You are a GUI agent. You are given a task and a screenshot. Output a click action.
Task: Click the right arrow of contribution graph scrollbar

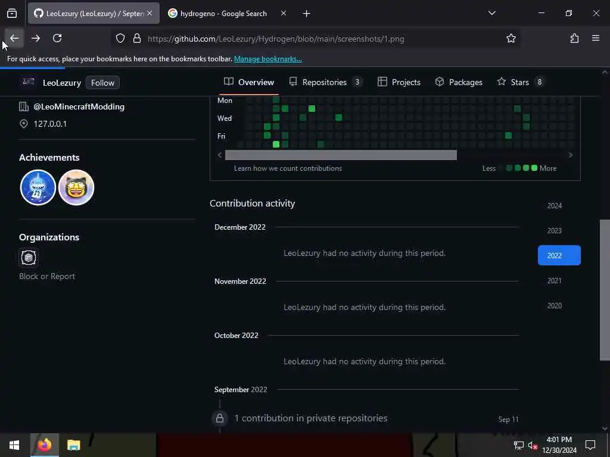pyautogui.click(x=570, y=155)
